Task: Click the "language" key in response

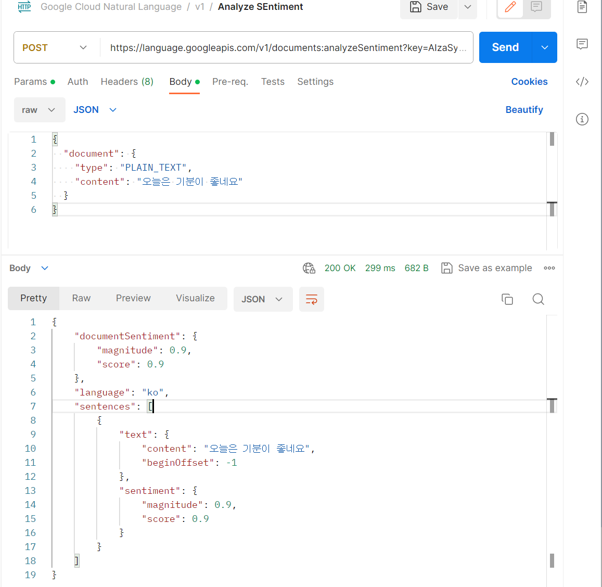Action: (102, 392)
